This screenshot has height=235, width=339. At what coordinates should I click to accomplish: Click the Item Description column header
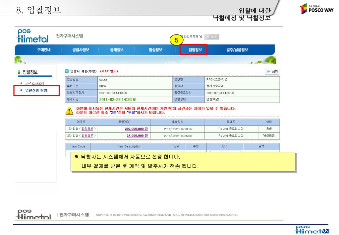(x=129, y=146)
